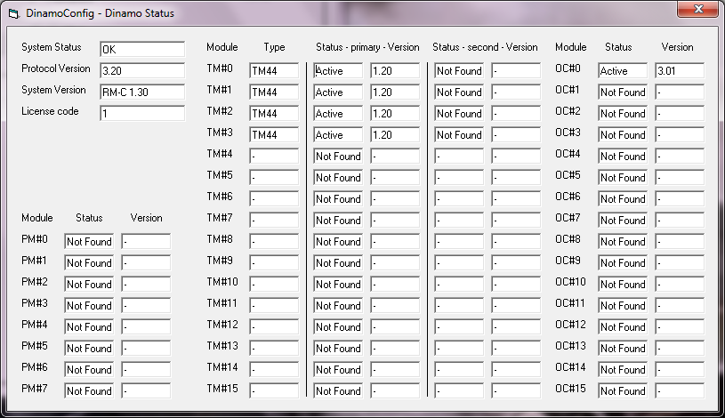
Task: Select the OC#8 version field
Action: pyautogui.click(x=680, y=242)
